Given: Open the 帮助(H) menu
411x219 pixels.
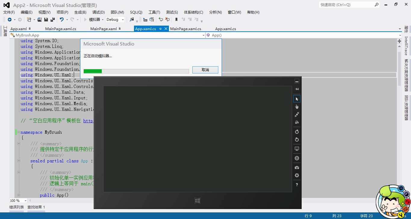Looking at the screenshot, I should click(253, 12).
